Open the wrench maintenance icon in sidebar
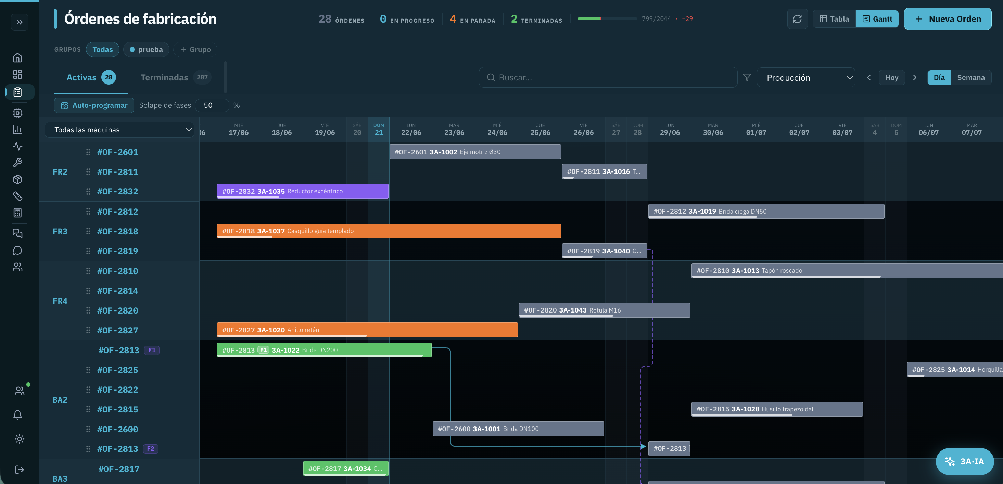Screen dimensions: 1003x484 [17, 162]
